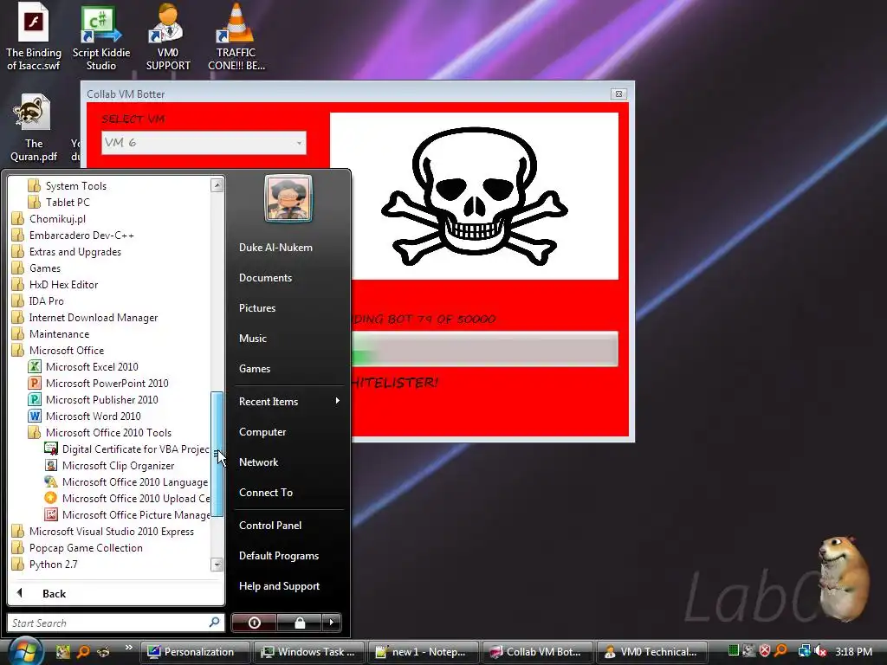Open Microsoft Office 2010 Upload Center
887x665 pixels.
coord(126,498)
